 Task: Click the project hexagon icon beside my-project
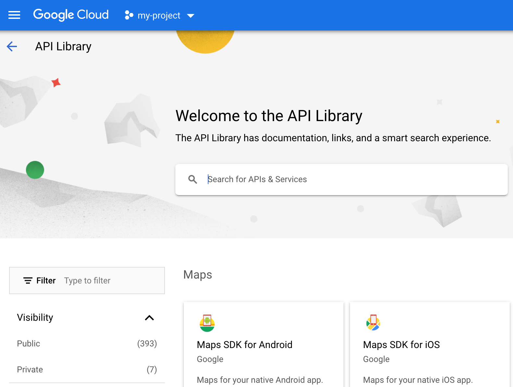[x=129, y=15]
